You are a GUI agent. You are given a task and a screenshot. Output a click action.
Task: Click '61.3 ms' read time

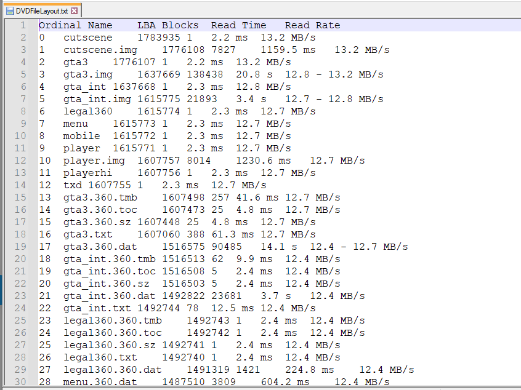pos(233,234)
